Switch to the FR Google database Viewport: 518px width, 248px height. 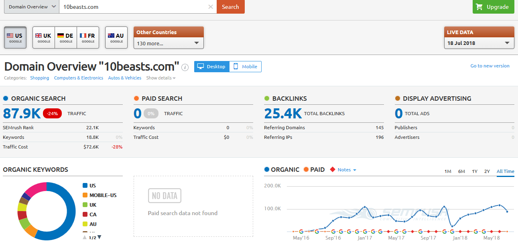pyautogui.click(x=88, y=38)
